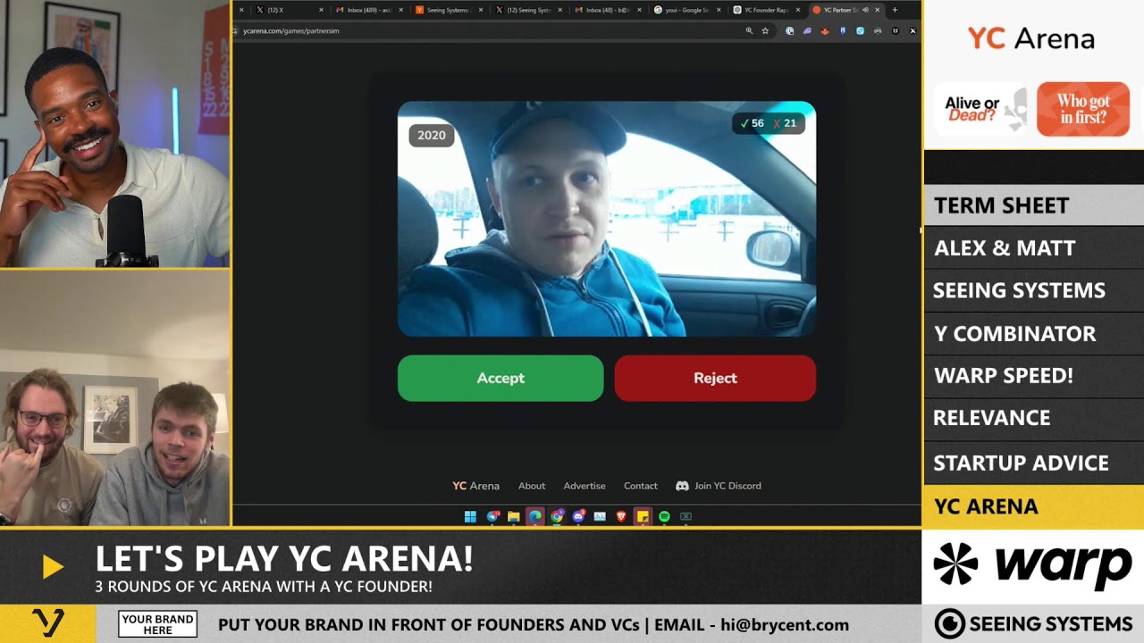
Task: Close the YC Partner Sim tab
Action: (x=878, y=10)
